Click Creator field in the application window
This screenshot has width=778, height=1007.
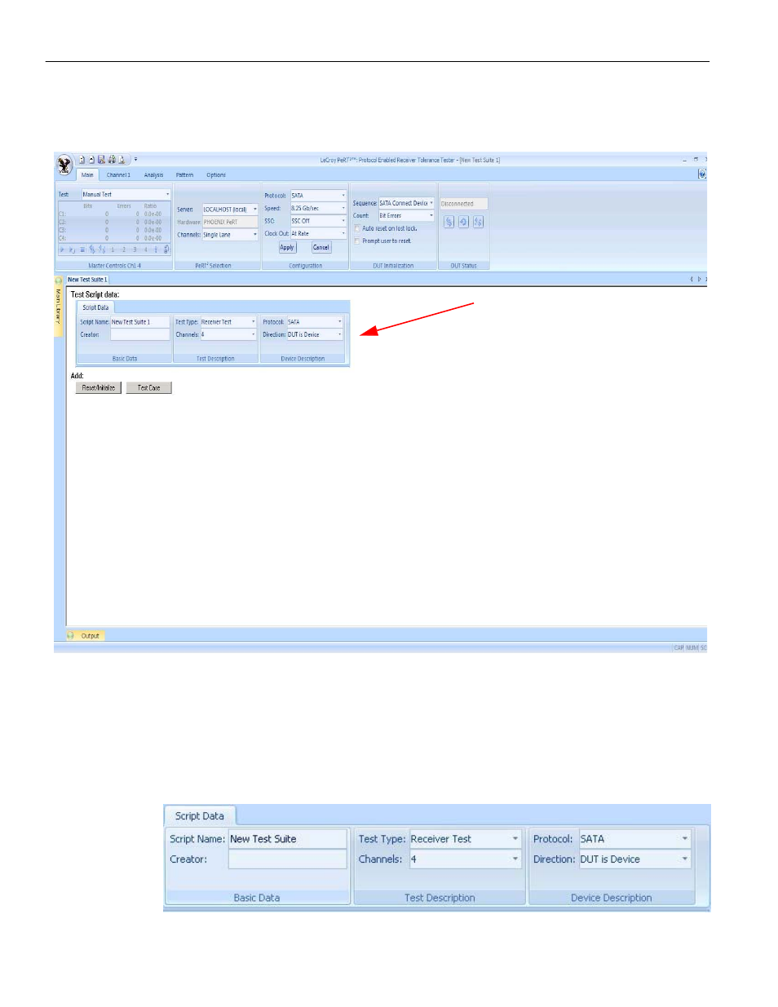coord(140,334)
